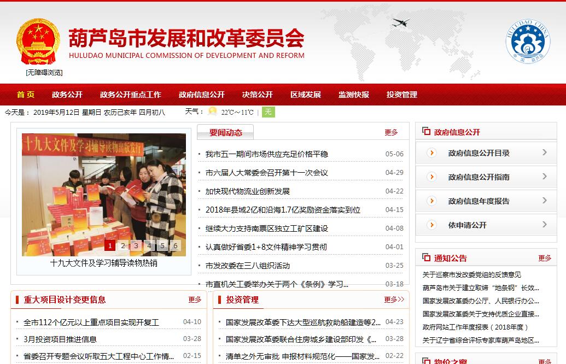The image size is (566, 364).
Task: Click orange arrow icon beside 依申请公开
Action: point(431,225)
